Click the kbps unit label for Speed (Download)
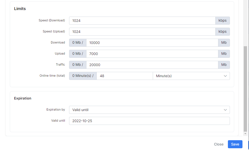 [x=222, y=21]
